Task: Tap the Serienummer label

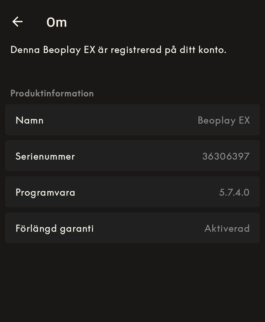Action: pyautogui.click(x=45, y=156)
